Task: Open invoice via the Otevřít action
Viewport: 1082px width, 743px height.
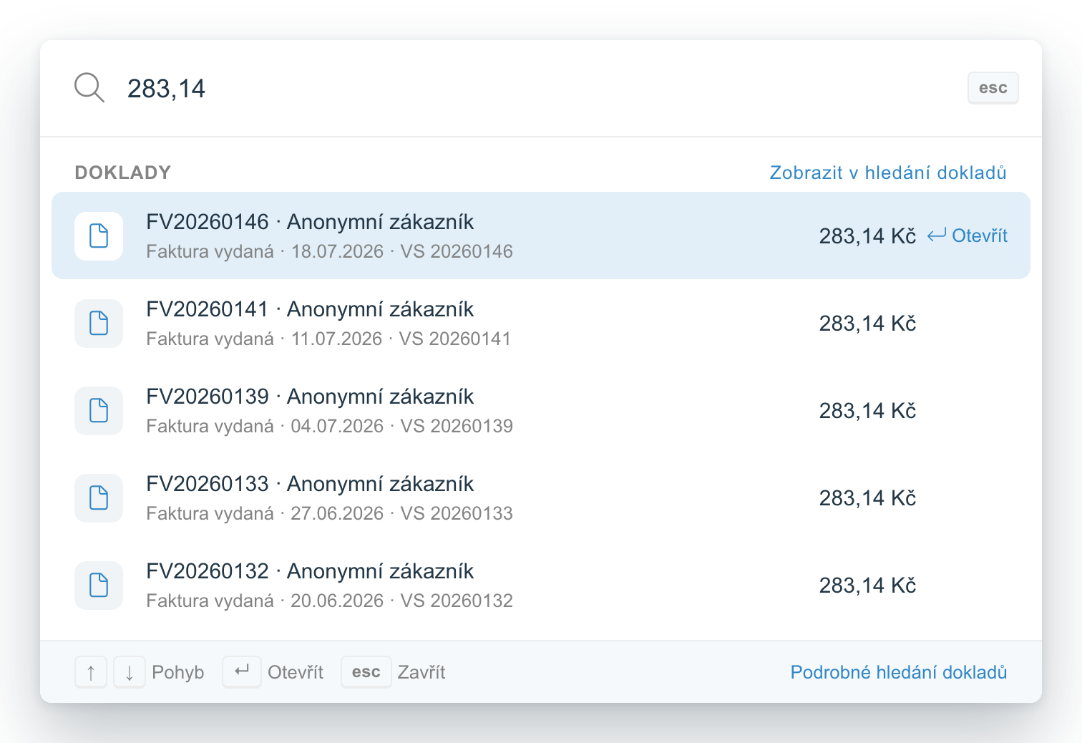Action: [968, 235]
